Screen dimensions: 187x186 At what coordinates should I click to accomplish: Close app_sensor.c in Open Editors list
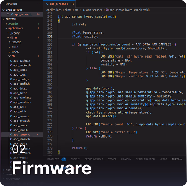point(8,14)
